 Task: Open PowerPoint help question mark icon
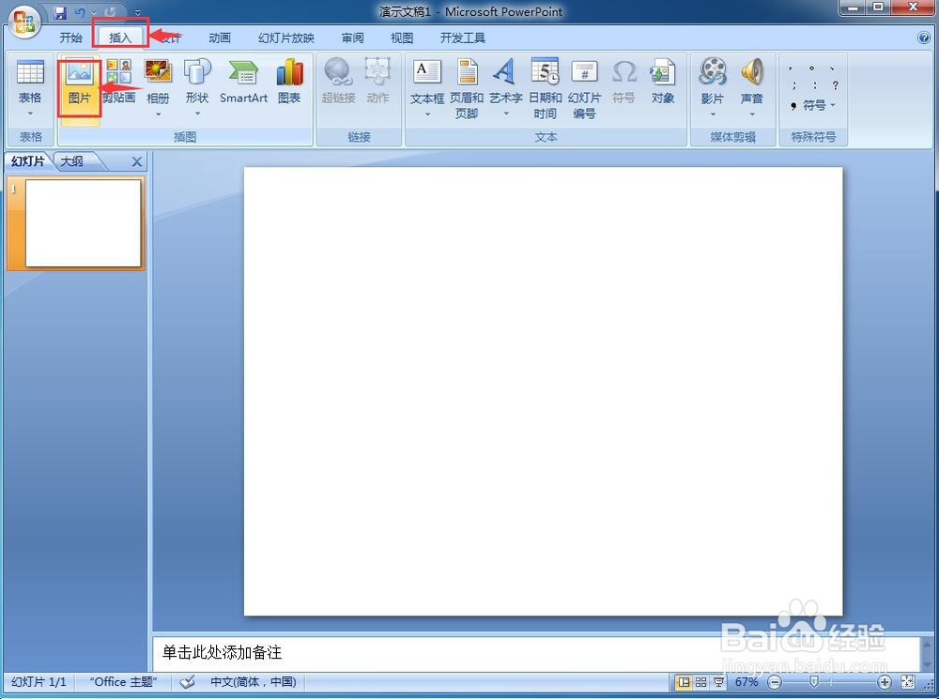[923, 38]
